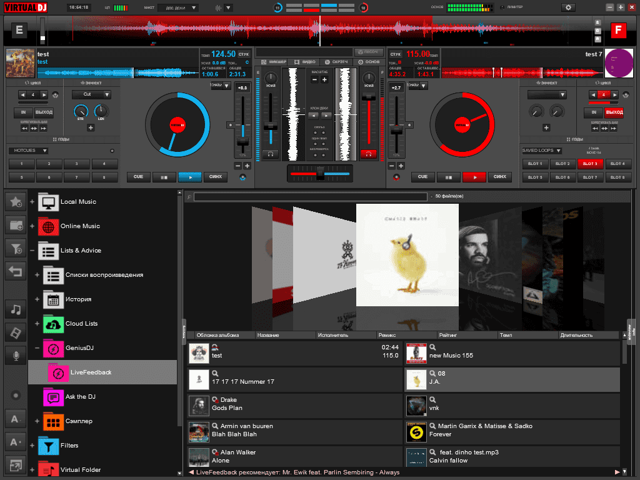Click the small 'A·' font size icon

pos(16,442)
